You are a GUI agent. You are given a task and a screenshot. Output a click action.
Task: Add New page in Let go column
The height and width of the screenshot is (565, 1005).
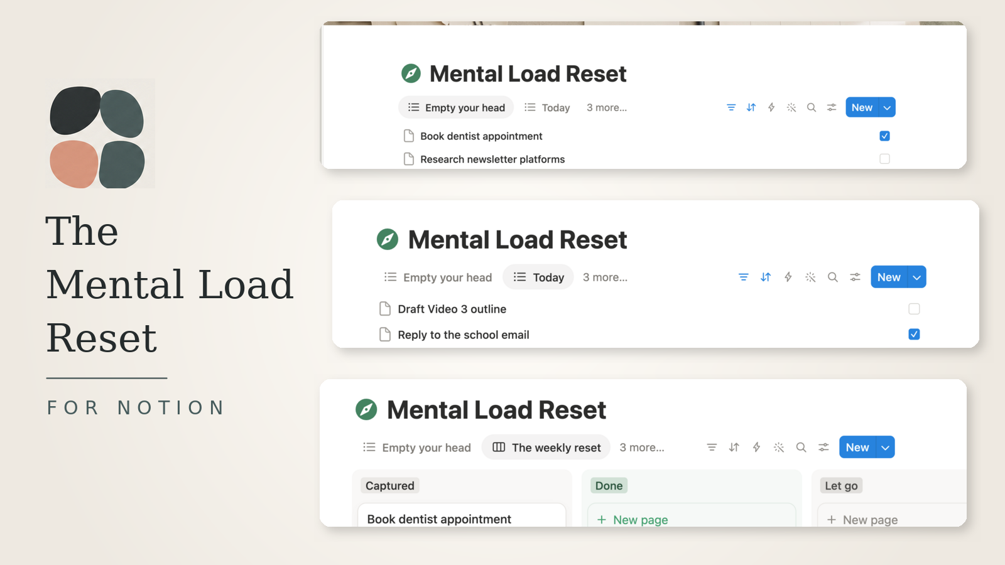tap(892, 515)
